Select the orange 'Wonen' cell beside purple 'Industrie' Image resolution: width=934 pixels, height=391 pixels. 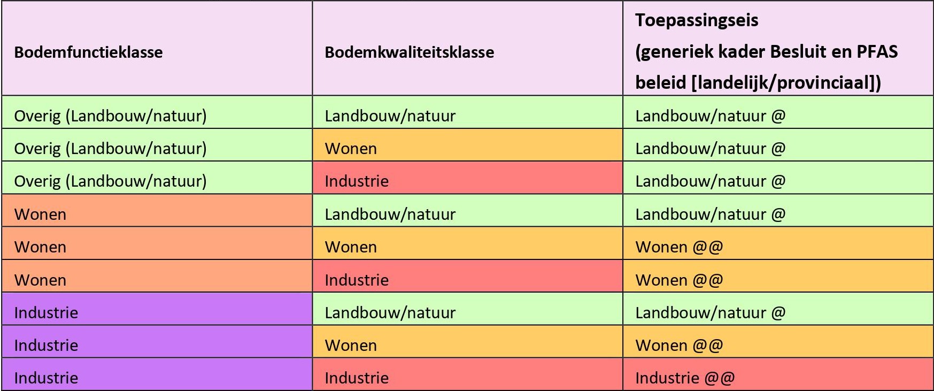coord(351,345)
